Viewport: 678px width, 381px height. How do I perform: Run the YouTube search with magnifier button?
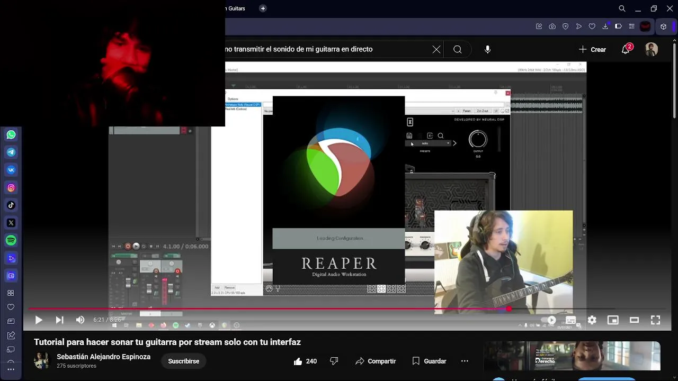coord(458,49)
